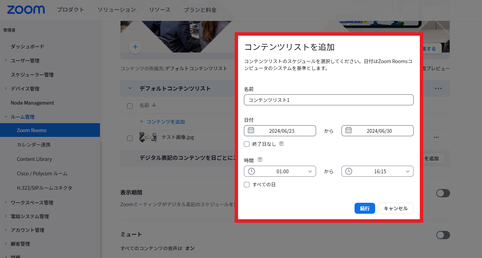
Task: Open calendar icon of the 2024/06/30 end date
Action: coord(349,130)
